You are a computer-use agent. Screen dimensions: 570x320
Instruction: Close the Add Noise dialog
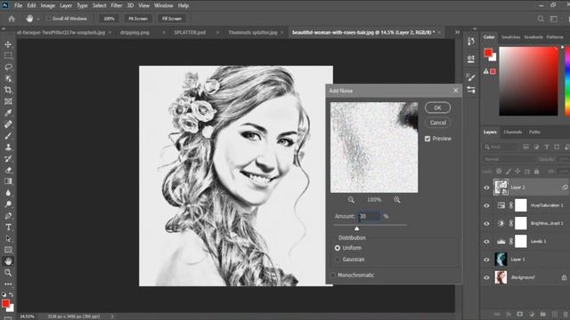click(456, 91)
